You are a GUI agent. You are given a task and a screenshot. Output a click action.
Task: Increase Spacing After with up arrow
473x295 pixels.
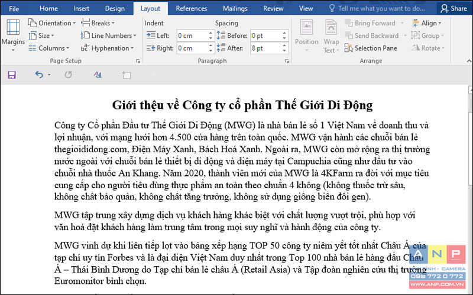284,45
